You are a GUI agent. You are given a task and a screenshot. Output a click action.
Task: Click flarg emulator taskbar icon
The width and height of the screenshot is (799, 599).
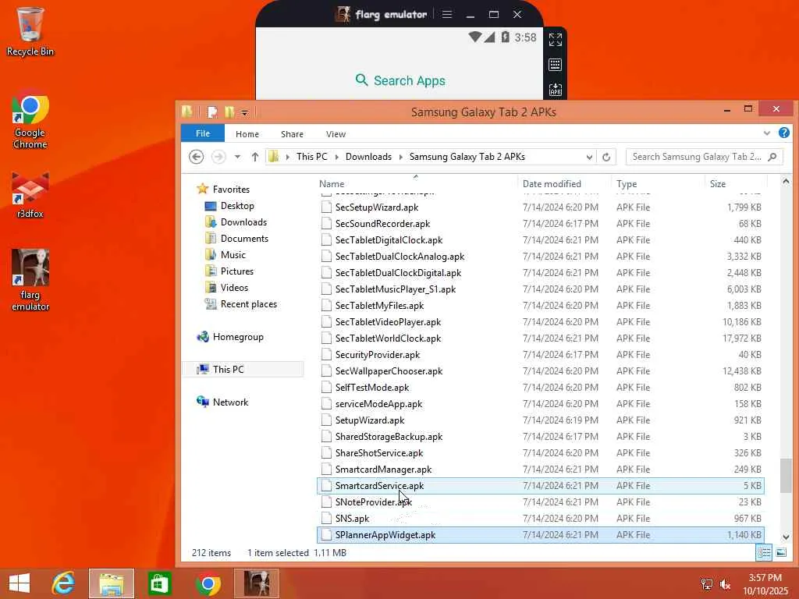click(x=257, y=583)
